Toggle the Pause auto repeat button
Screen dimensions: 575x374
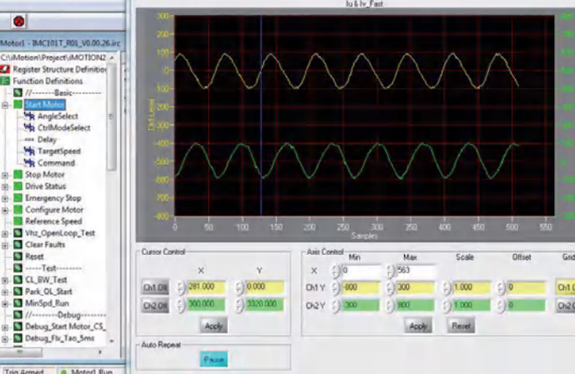pos(214,359)
